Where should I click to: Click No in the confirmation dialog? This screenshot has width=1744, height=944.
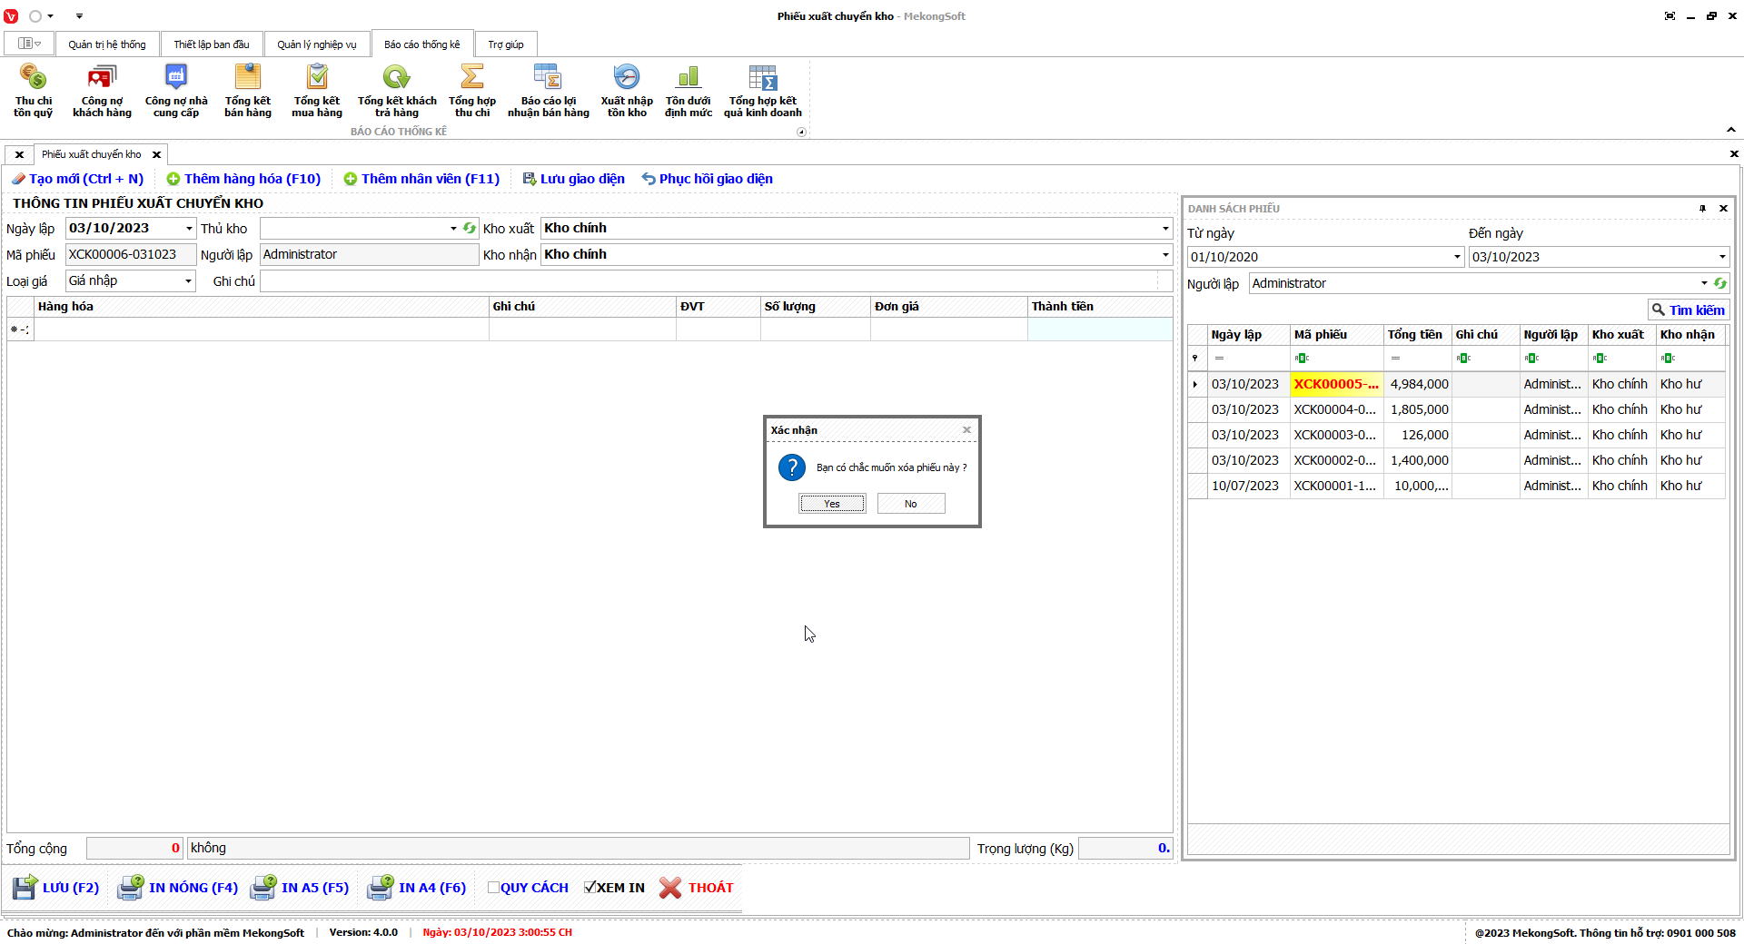click(910, 504)
